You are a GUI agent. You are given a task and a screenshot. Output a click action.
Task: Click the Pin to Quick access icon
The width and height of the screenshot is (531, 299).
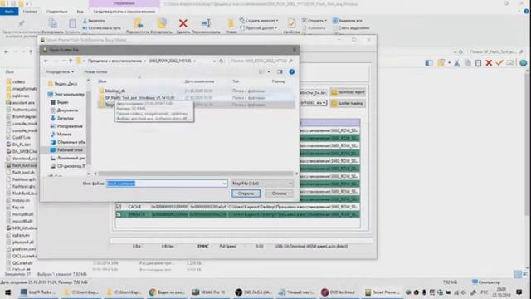point(21,23)
